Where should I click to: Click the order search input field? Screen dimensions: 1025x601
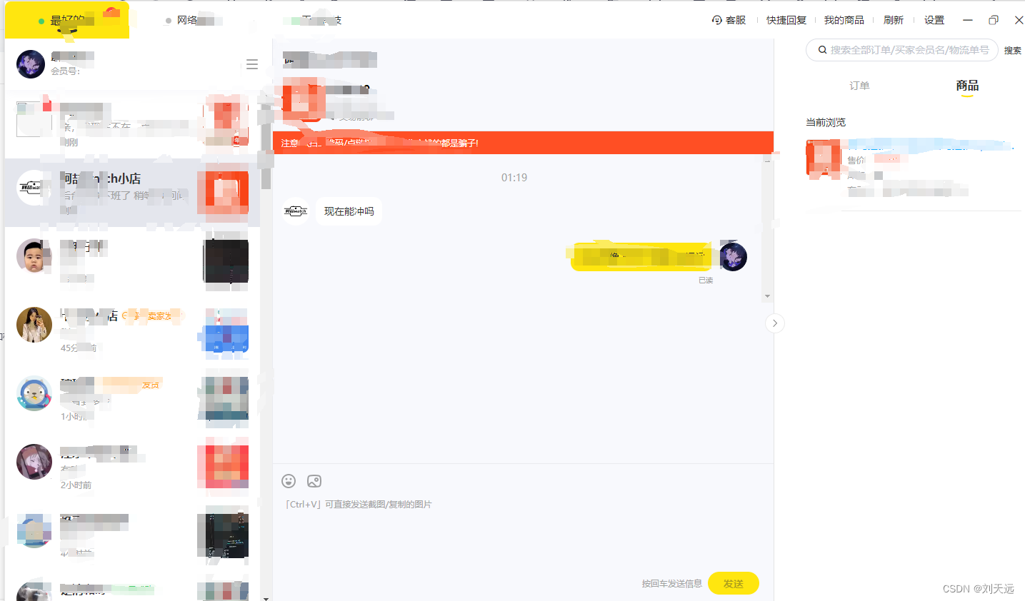pos(902,50)
